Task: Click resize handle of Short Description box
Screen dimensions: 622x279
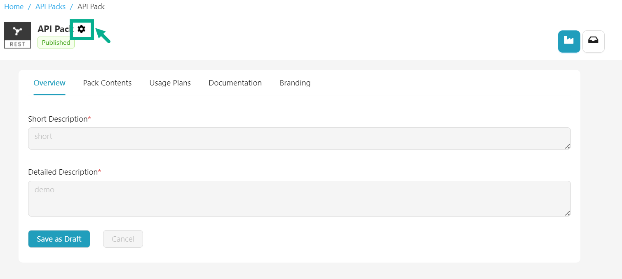Action: click(x=567, y=146)
